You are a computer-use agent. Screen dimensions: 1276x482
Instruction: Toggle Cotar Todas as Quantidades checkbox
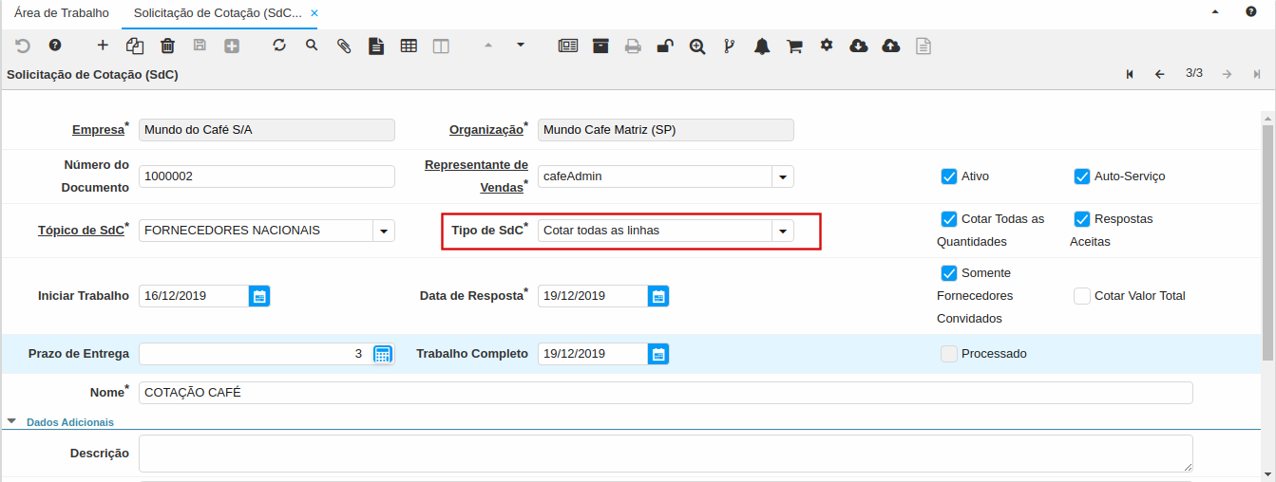coord(948,218)
